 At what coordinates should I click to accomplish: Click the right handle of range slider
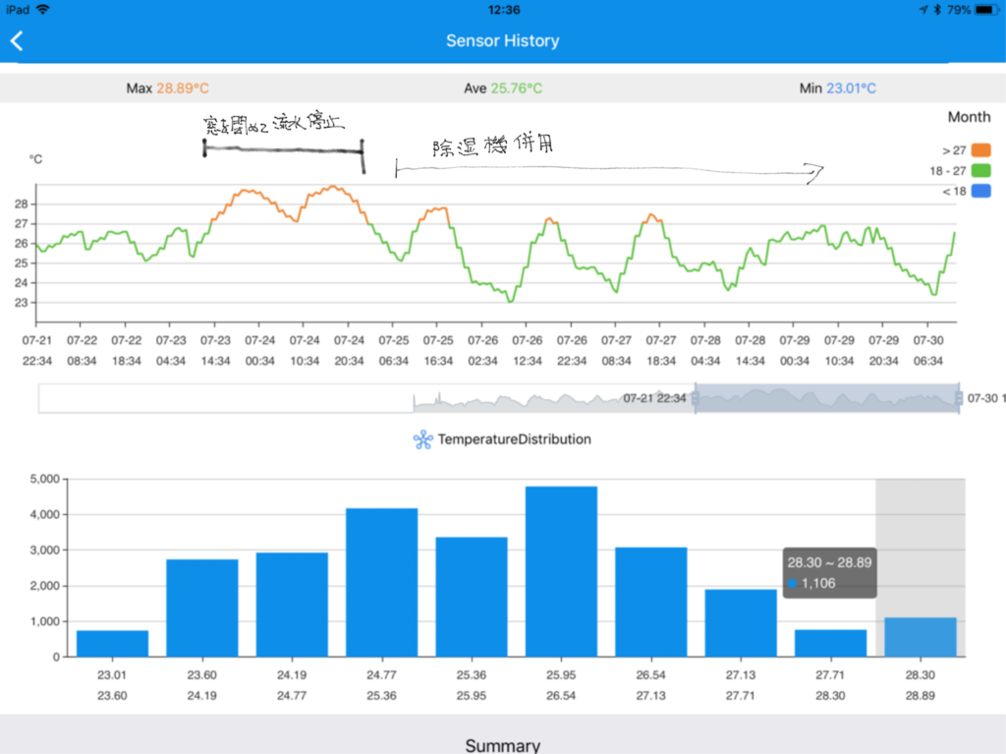959,398
